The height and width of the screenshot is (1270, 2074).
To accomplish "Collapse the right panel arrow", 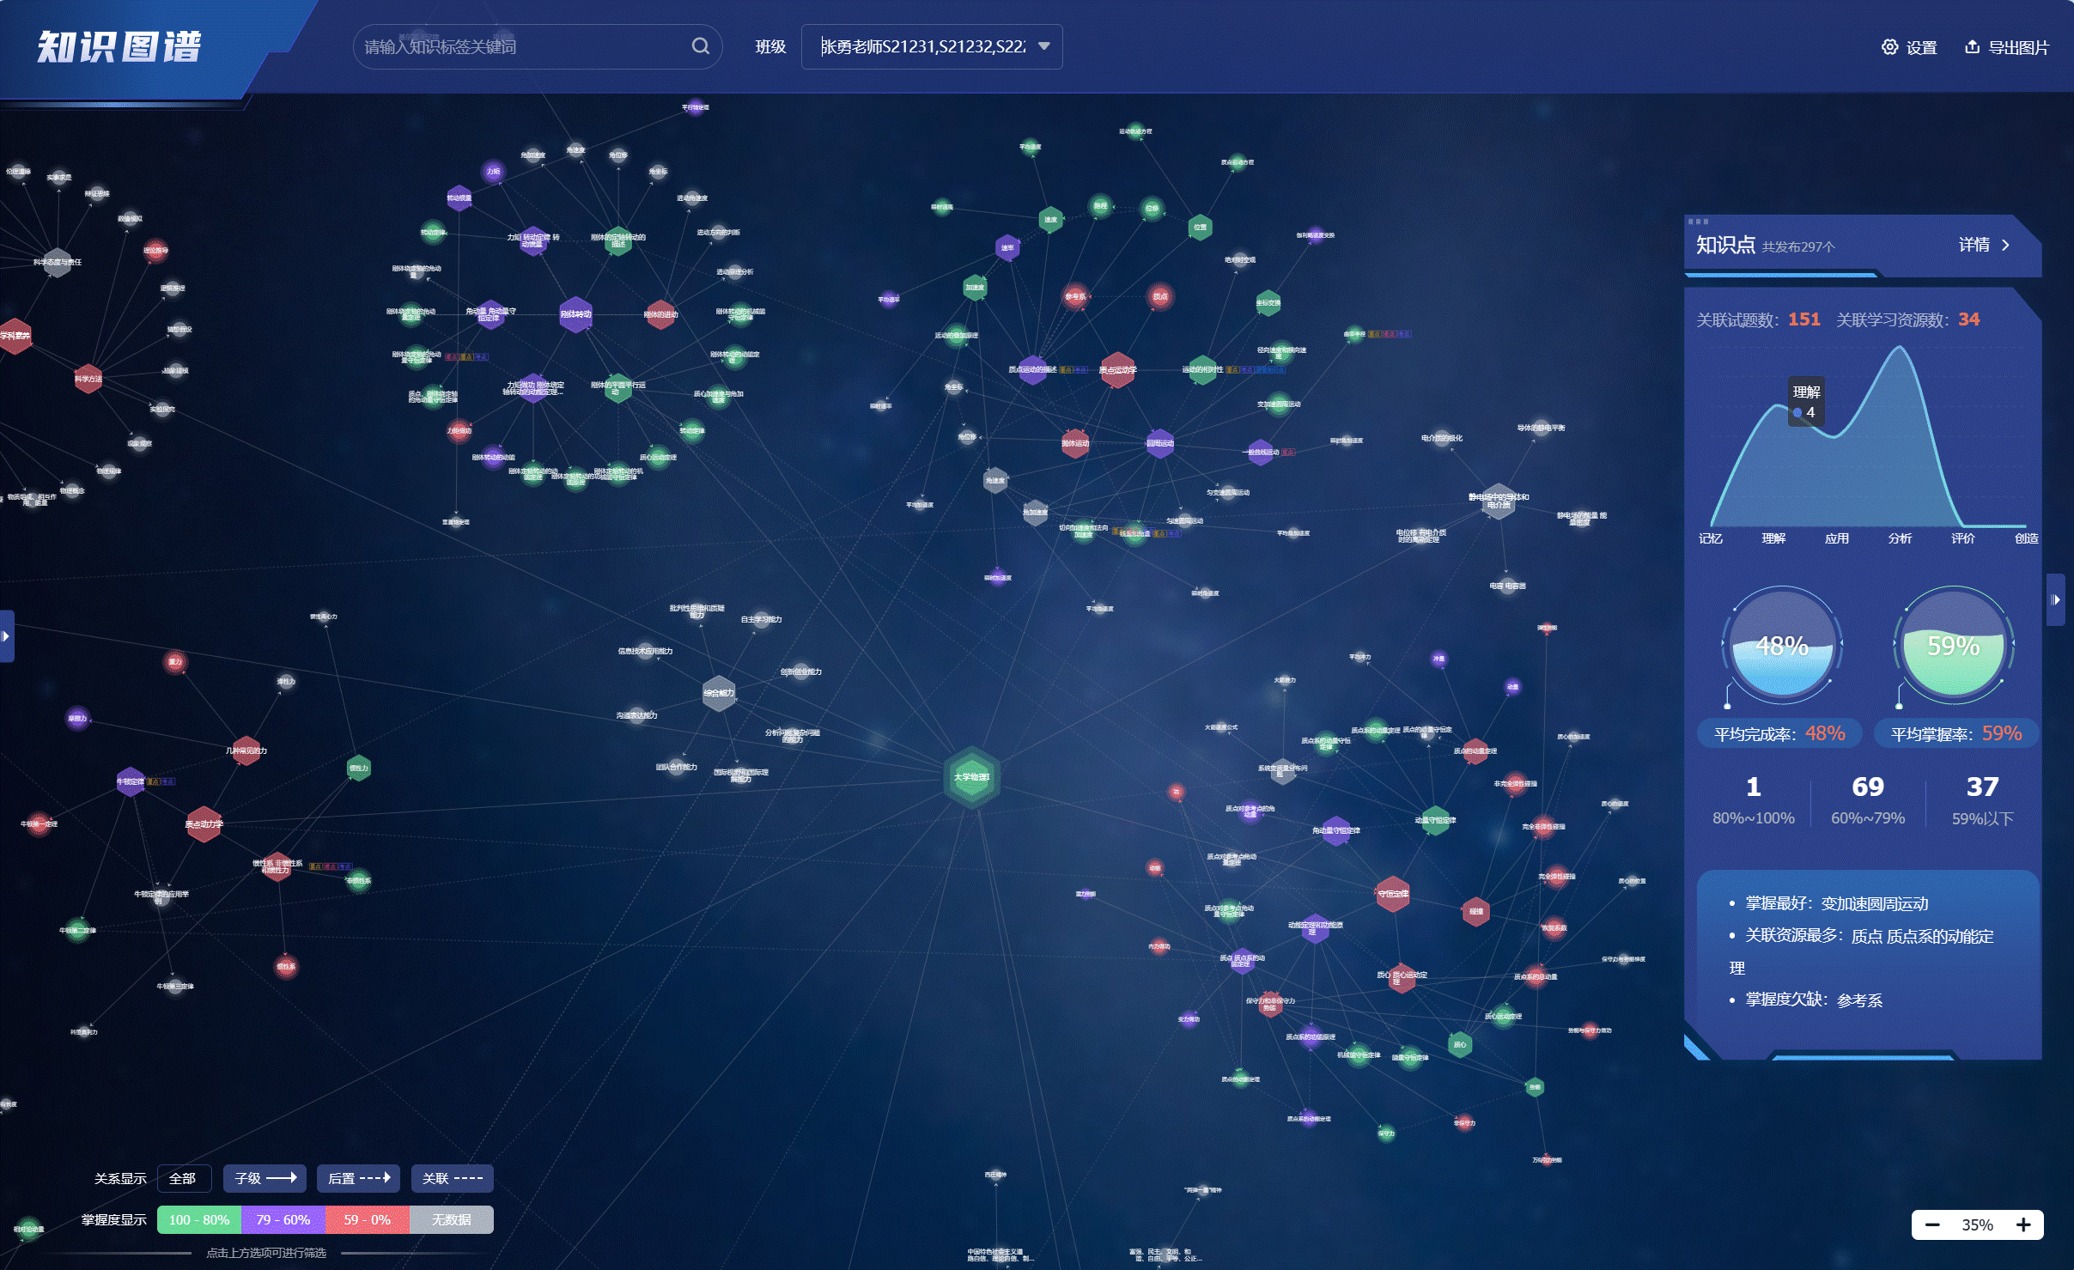I will [2055, 599].
